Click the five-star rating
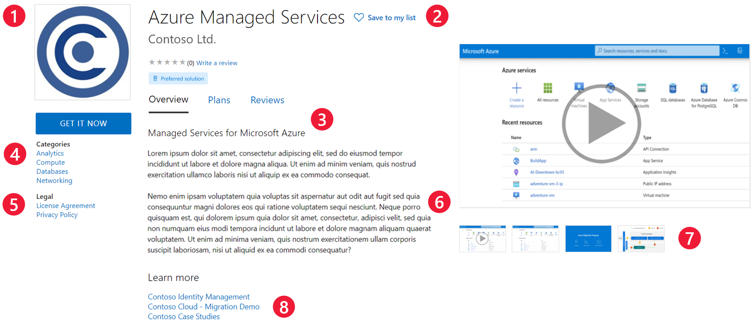Viewport: 751px width, 324px height. pyautogui.click(x=167, y=63)
